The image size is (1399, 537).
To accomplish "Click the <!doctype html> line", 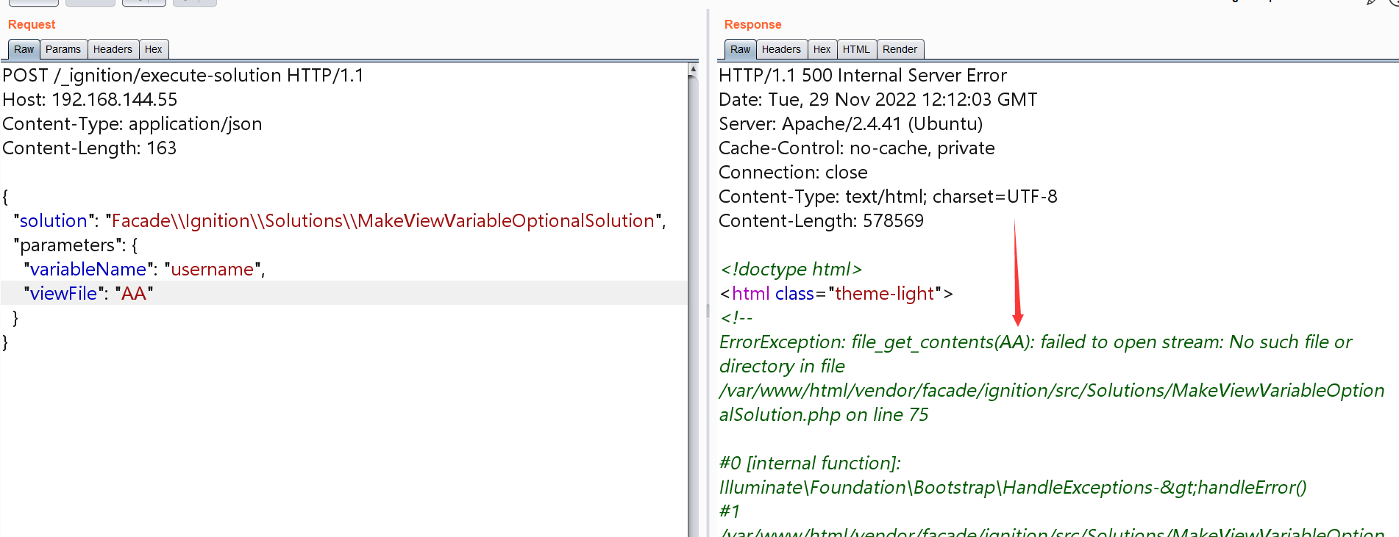I will click(791, 270).
